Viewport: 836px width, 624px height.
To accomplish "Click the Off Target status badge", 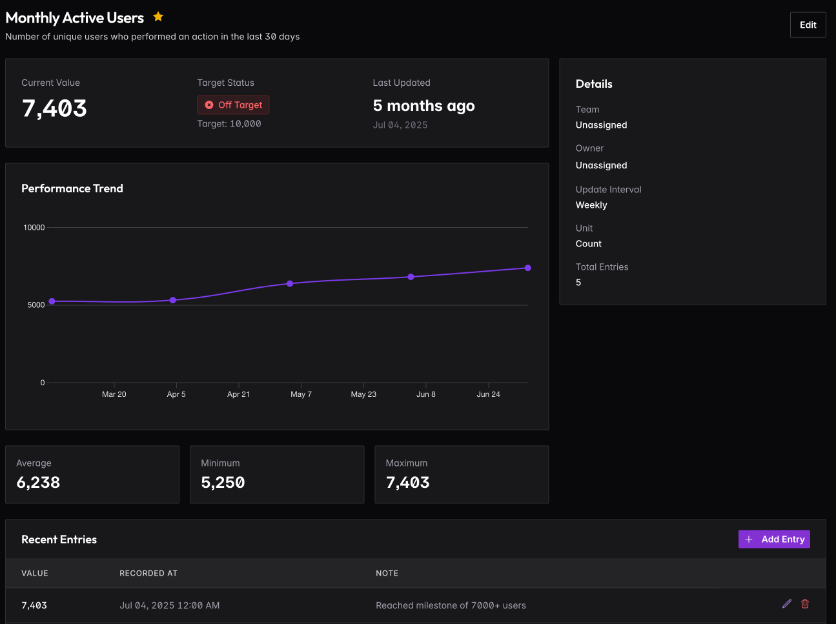I will tap(233, 105).
